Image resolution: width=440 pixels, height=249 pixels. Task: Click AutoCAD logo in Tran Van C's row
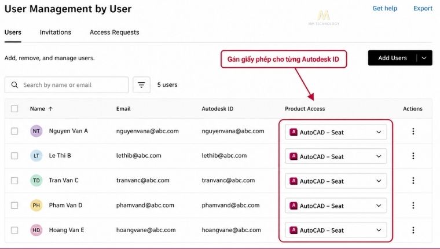click(294, 181)
